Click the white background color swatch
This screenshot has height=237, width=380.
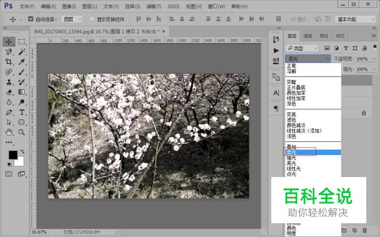pos(20,162)
